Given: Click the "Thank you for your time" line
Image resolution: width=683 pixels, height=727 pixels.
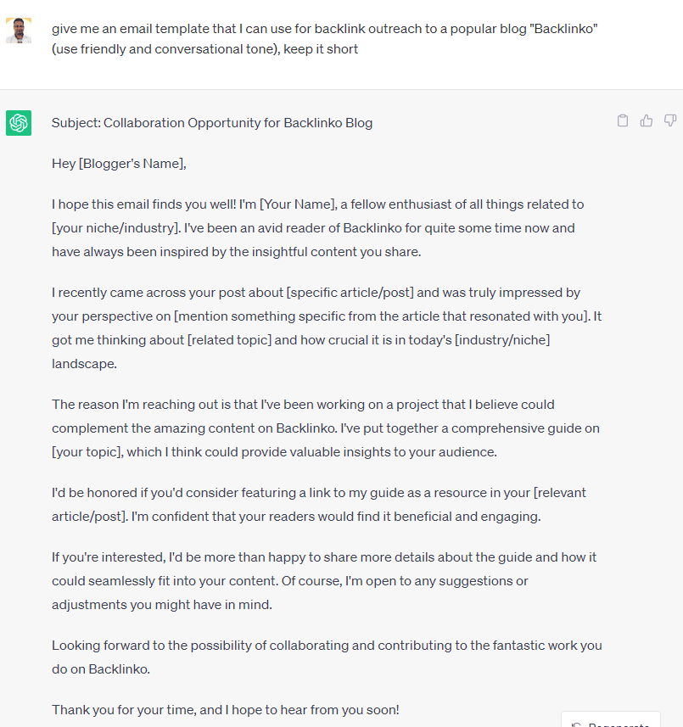Looking at the screenshot, I should click(x=225, y=709).
